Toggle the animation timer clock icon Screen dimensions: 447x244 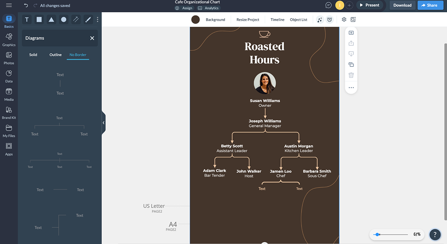click(329, 20)
